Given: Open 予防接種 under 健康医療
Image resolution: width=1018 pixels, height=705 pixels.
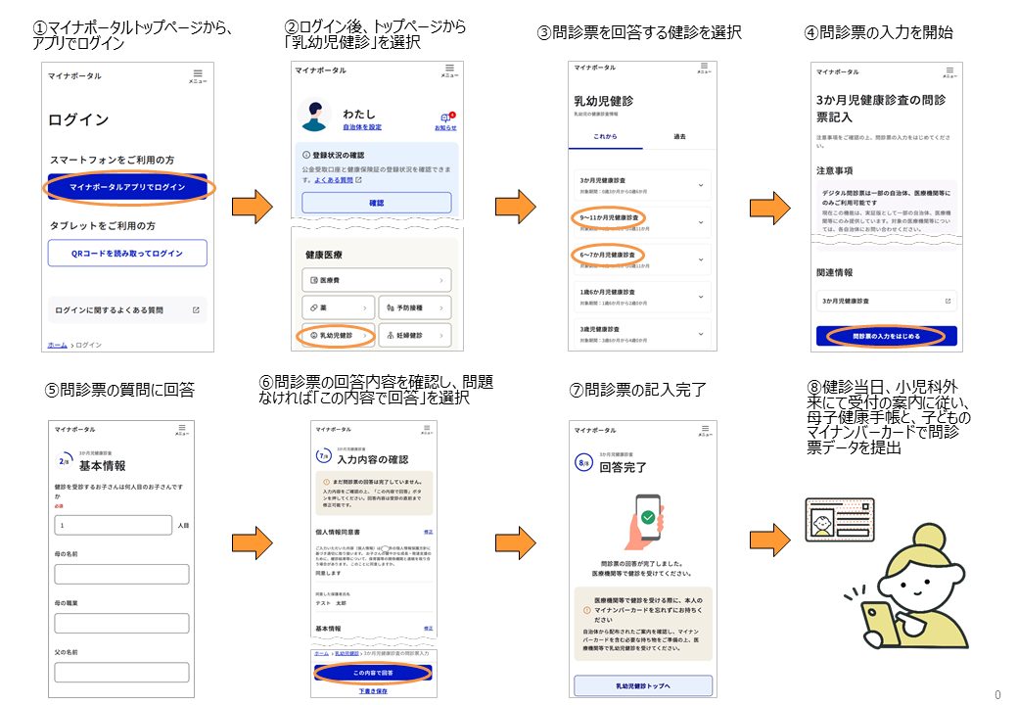Looking at the screenshot, I should pyautogui.click(x=415, y=307).
